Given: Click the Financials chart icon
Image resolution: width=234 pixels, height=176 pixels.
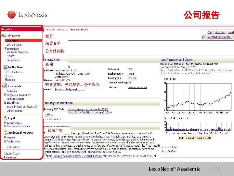Looking at the screenshot, I should (5, 86).
